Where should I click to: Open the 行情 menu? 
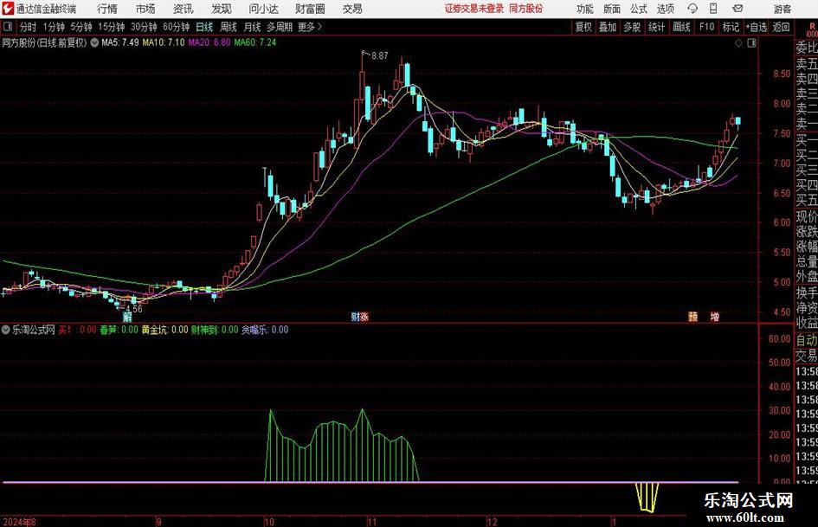click(x=107, y=9)
